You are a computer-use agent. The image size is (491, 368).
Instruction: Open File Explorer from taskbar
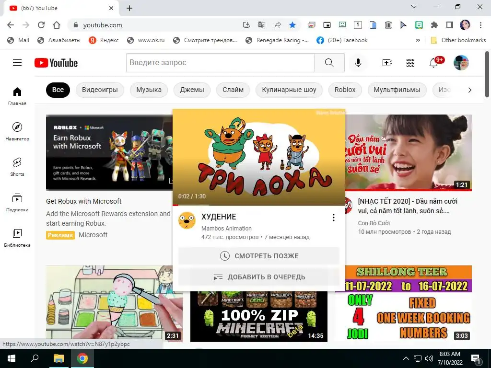coord(58,358)
